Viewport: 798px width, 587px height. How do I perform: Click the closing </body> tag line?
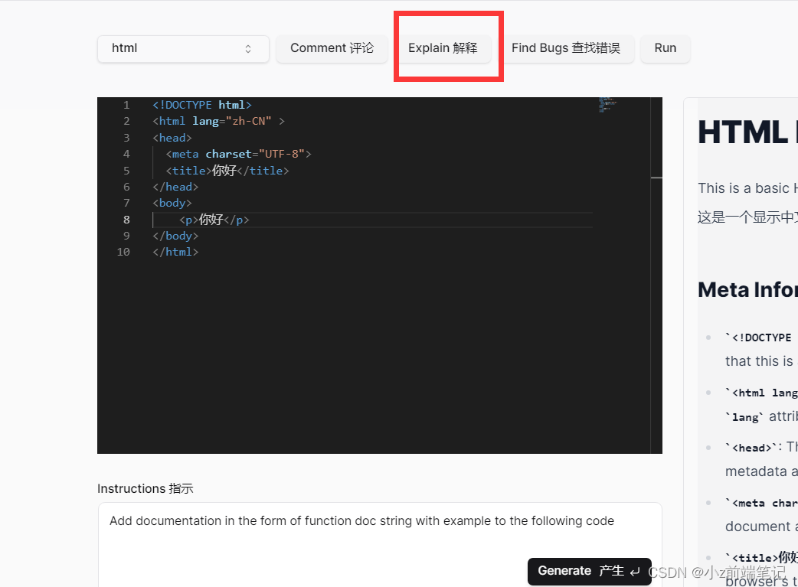tap(175, 236)
